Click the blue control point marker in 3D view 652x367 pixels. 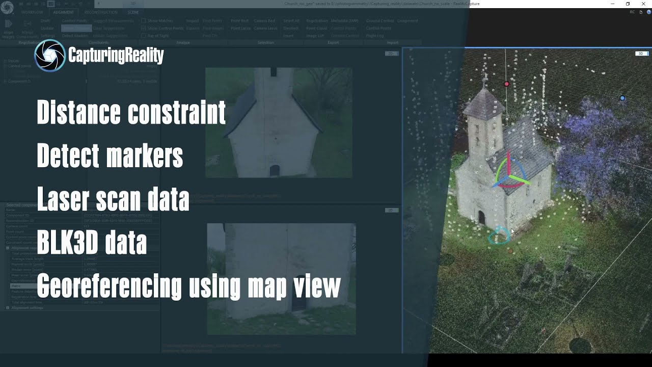[622, 98]
